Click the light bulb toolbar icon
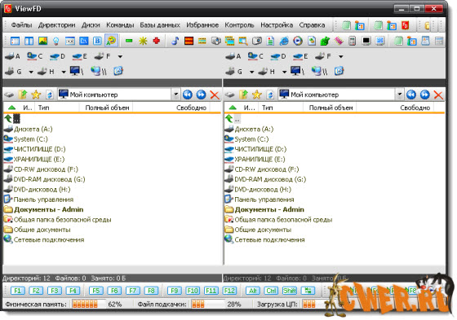This screenshot has height=320, width=457. (56, 41)
